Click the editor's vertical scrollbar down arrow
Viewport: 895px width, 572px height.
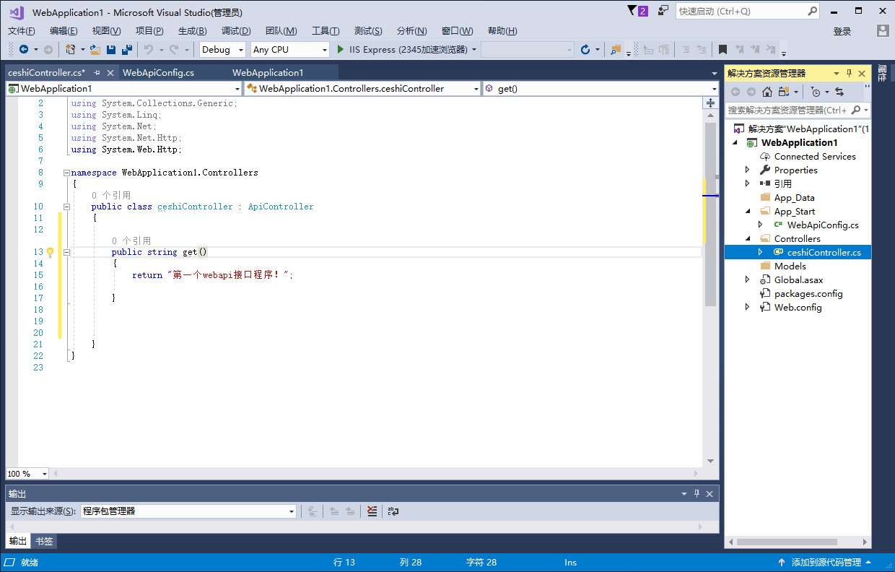(710, 461)
